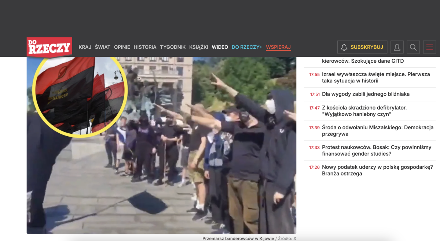Click the 17:51 timestamp
This screenshot has height=241, width=440.
click(315, 94)
